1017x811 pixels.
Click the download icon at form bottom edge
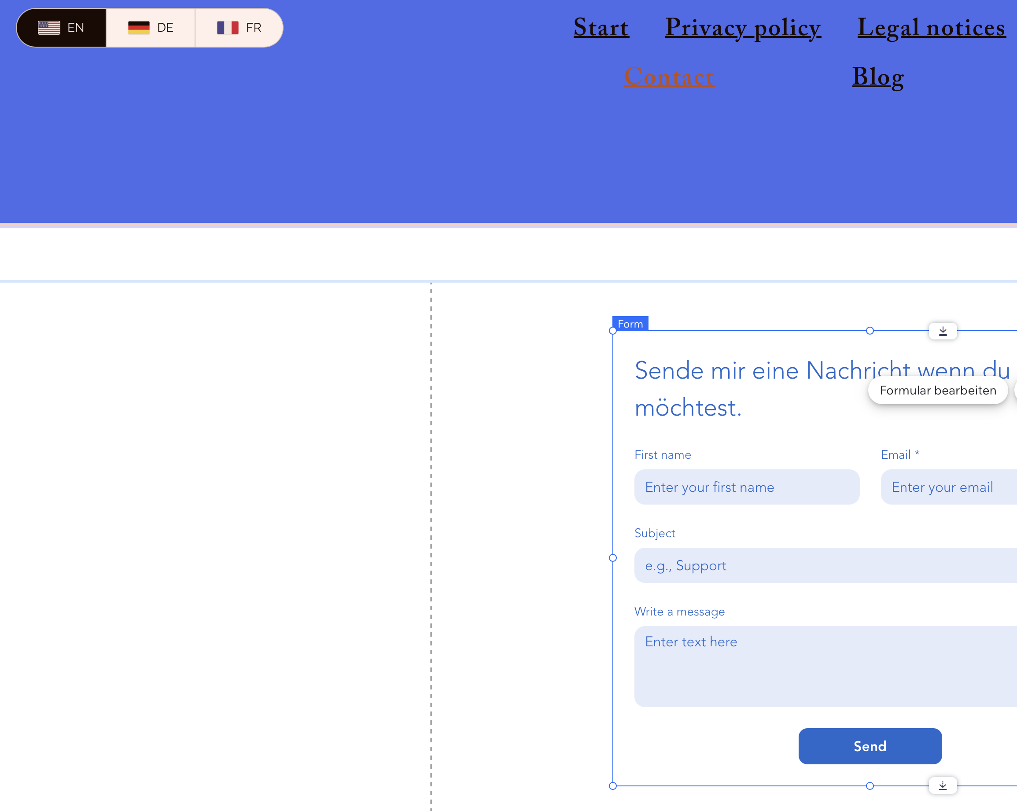943,785
